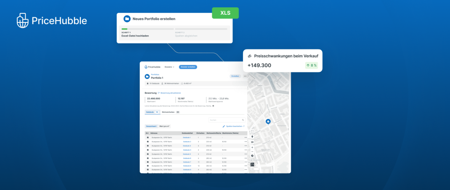Viewport: 450px width, 190px height.
Task: Click the PriceHubble logo in the banner
Action: click(52, 21)
